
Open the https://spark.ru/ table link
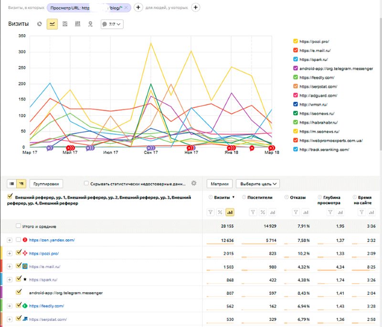(43, 280)
